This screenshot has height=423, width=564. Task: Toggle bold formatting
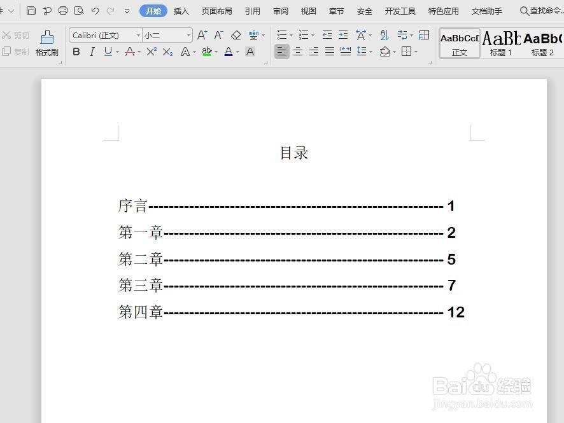(76, 52)
